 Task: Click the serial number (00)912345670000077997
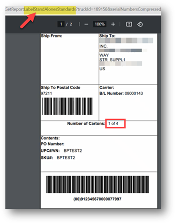pos(97,199)
